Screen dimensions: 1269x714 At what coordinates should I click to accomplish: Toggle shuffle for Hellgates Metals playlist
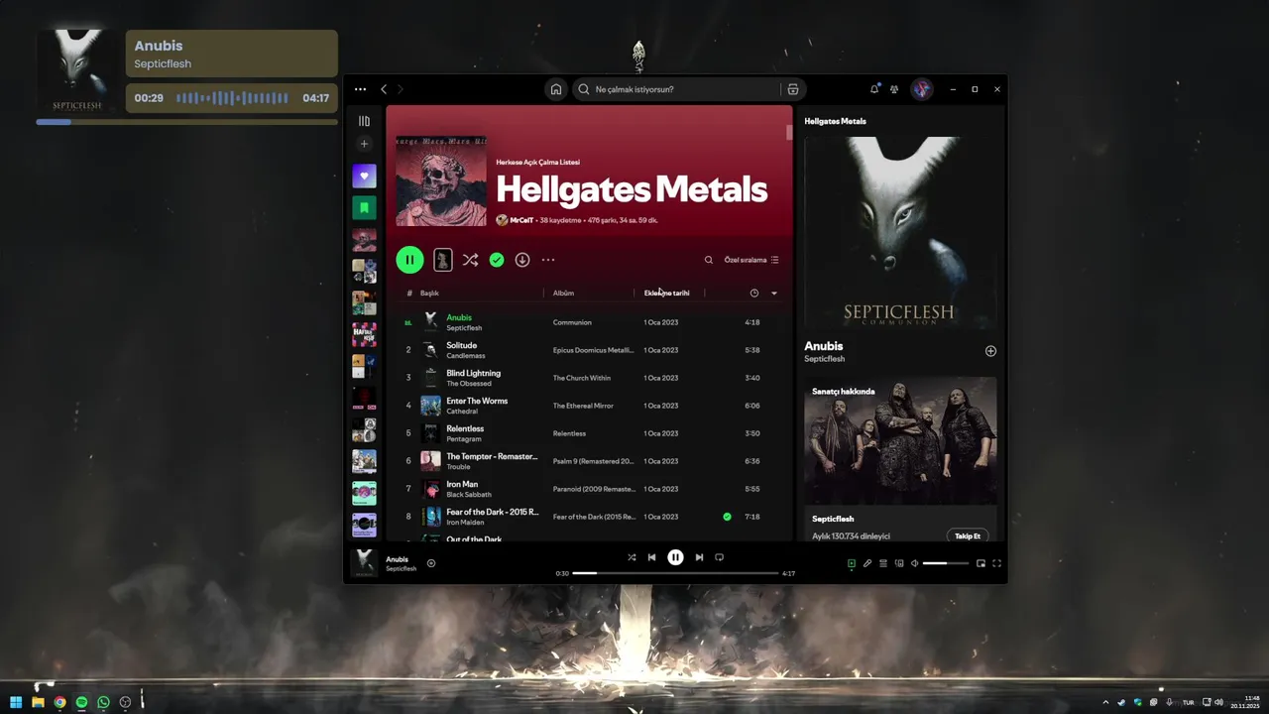(x=470, y=260)
